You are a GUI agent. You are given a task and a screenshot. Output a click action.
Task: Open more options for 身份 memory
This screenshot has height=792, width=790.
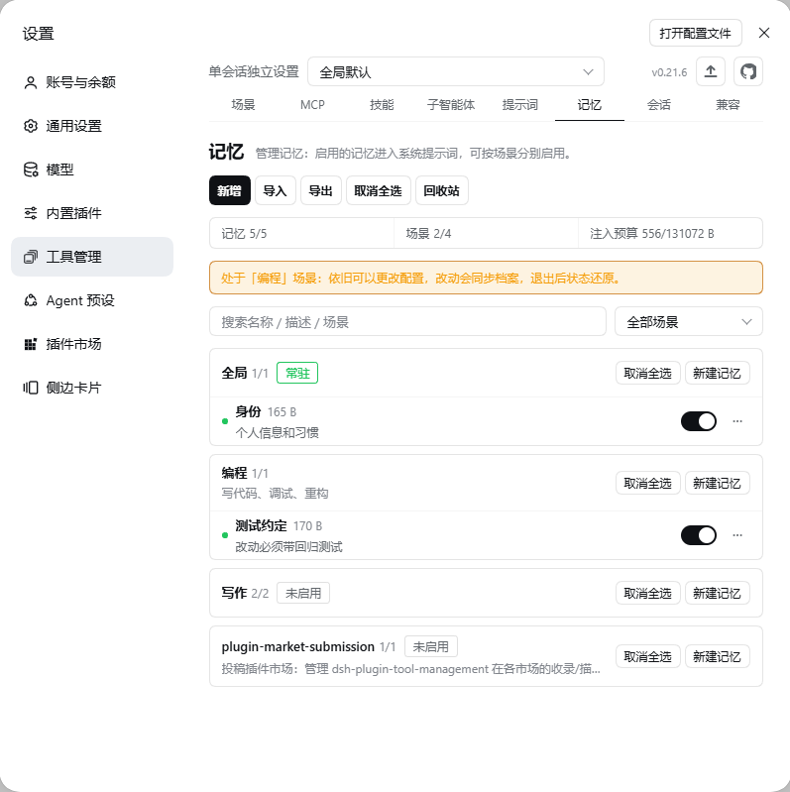[737, 421]
